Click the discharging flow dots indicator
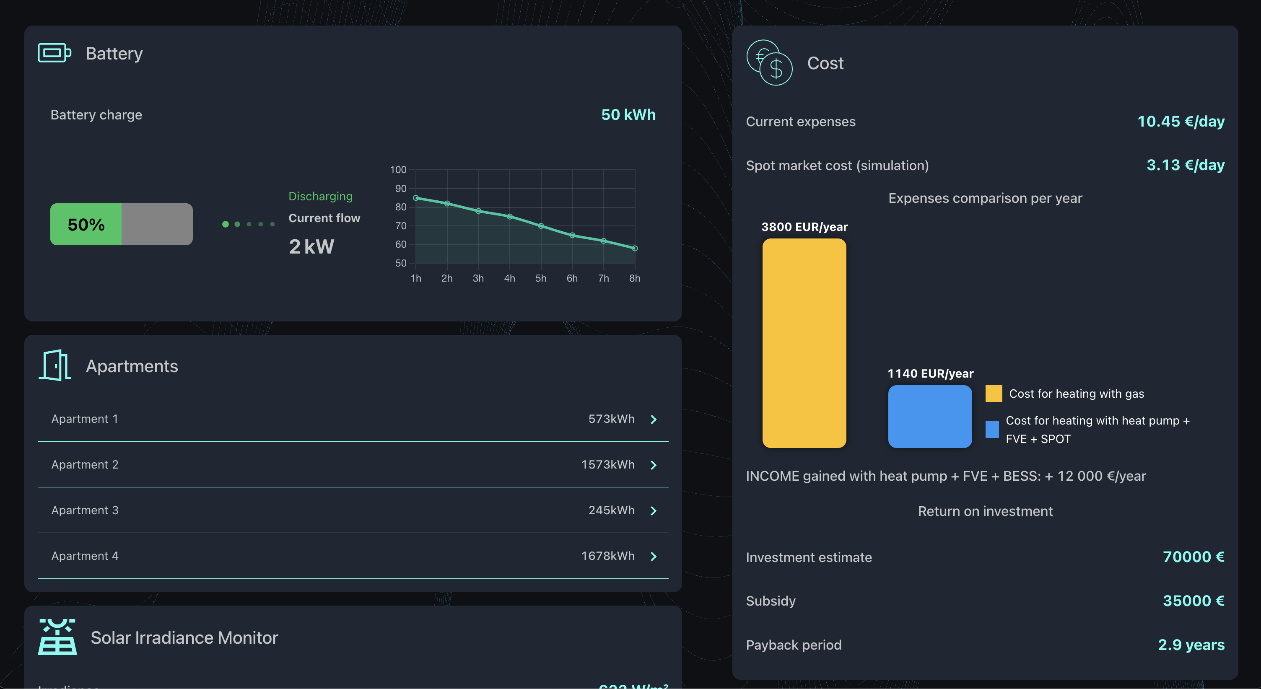The image size is (1261, 689). click(248, 224)
